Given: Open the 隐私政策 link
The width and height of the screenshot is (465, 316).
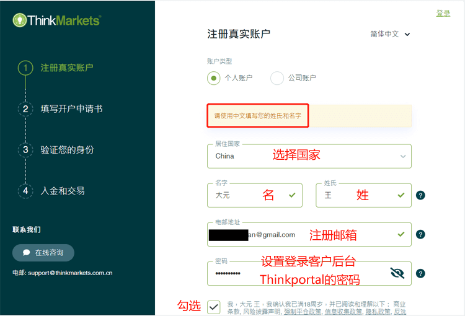Looking at the screenshot, I should (x=378, y=312).
